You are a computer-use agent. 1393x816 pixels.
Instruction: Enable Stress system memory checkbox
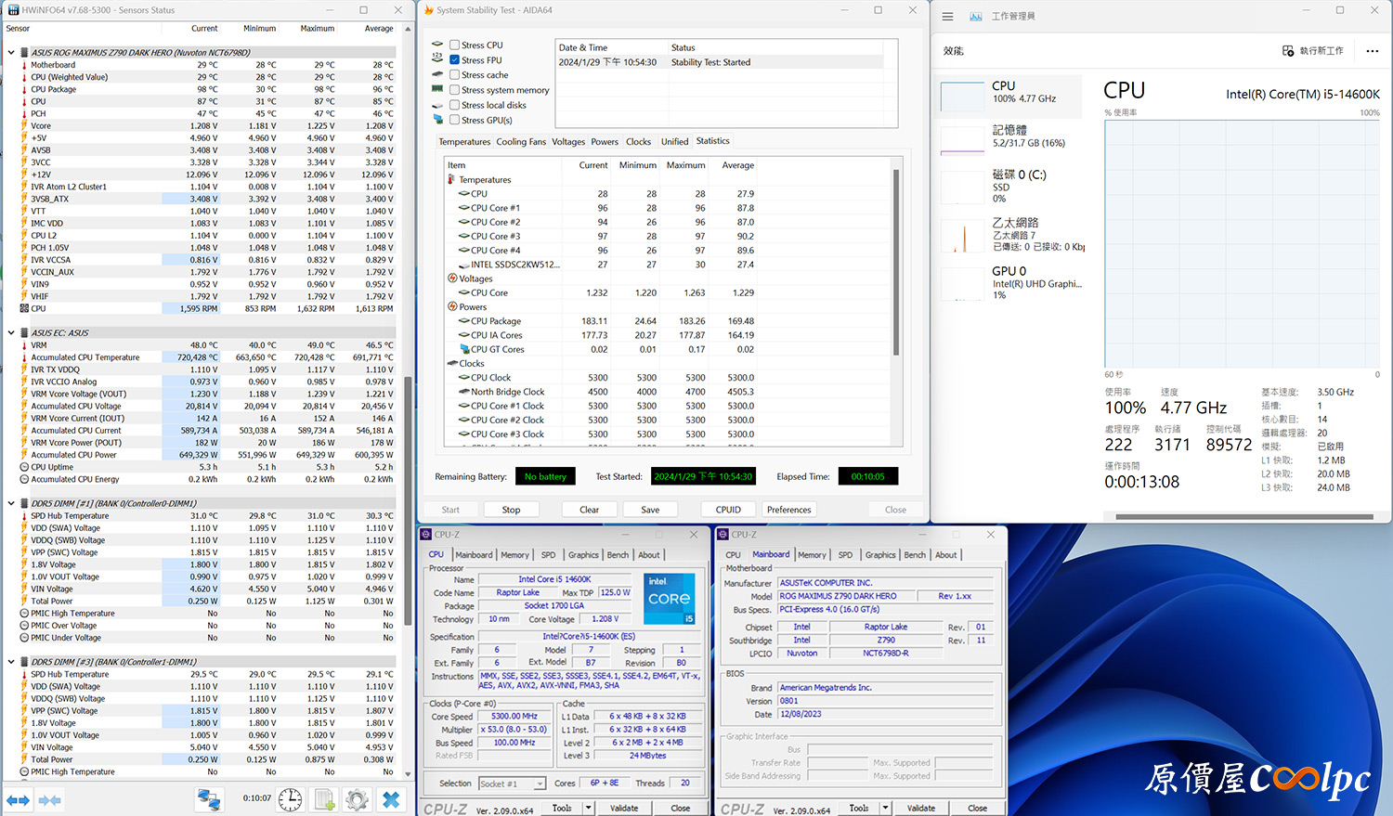pyautogui.click(x=455, y=90)
